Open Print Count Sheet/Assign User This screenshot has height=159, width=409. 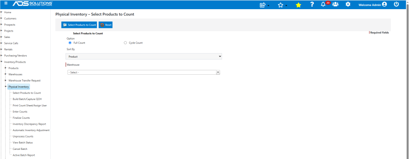point(30,105)
